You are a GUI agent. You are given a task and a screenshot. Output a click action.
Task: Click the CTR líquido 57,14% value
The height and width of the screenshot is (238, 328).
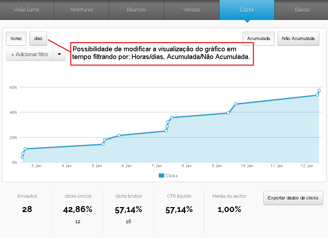179,210
